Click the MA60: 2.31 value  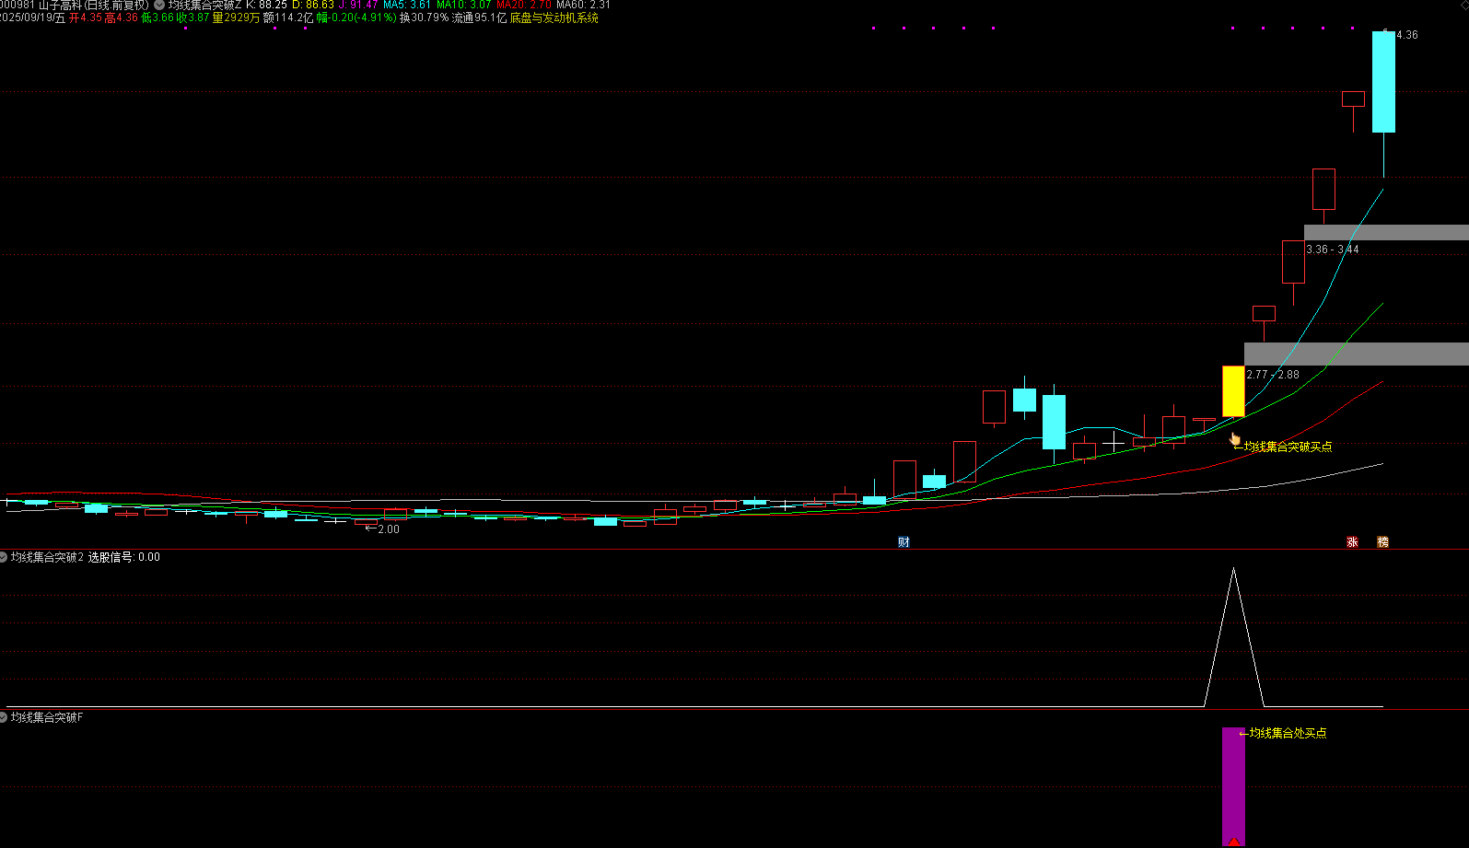coord(584,6)
